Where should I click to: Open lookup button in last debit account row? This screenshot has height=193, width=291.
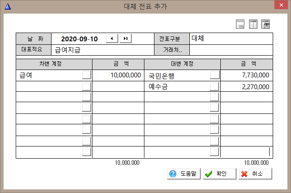pos(86,152)
